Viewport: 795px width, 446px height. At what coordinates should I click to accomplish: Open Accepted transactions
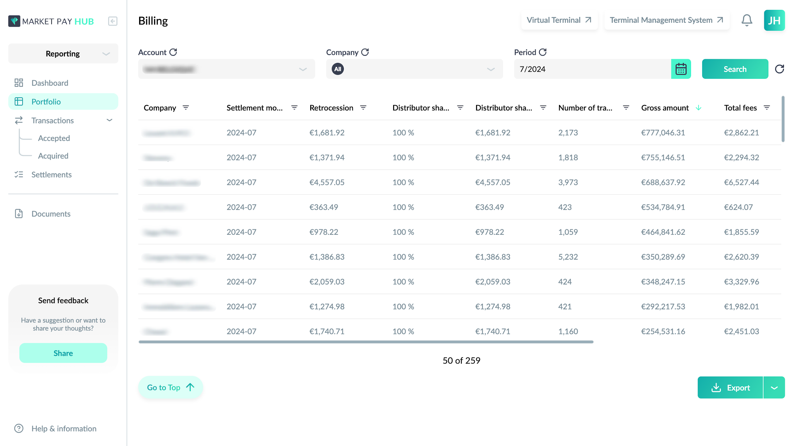[54, 138]
